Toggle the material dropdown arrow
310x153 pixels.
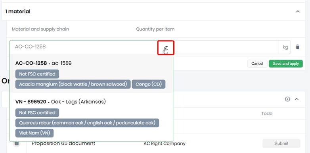pos(166,47)
